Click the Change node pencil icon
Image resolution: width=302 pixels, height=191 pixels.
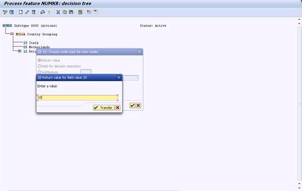click(x=27, y=12)
